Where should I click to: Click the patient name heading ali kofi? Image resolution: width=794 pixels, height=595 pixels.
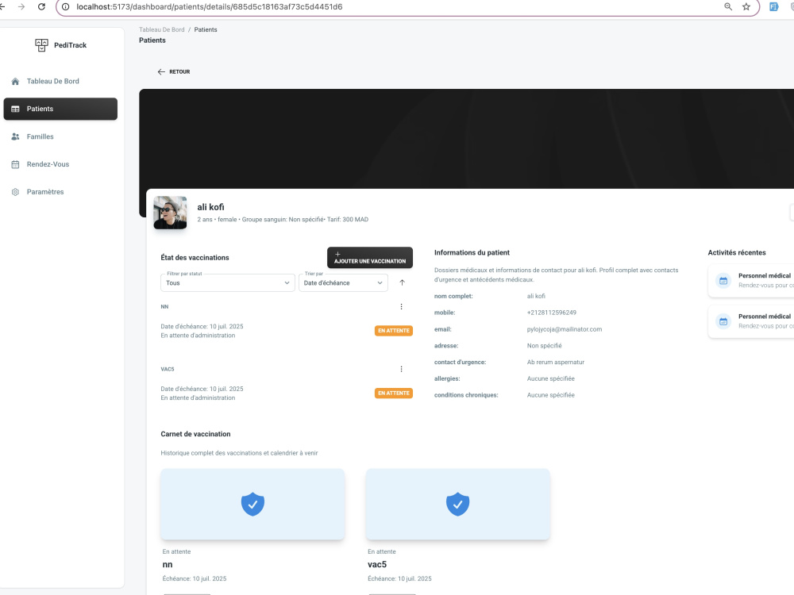point(210,207)
